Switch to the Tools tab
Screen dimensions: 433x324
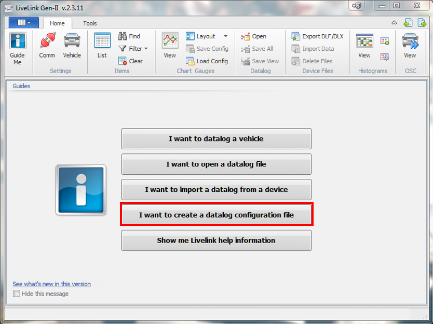point(90,23)
